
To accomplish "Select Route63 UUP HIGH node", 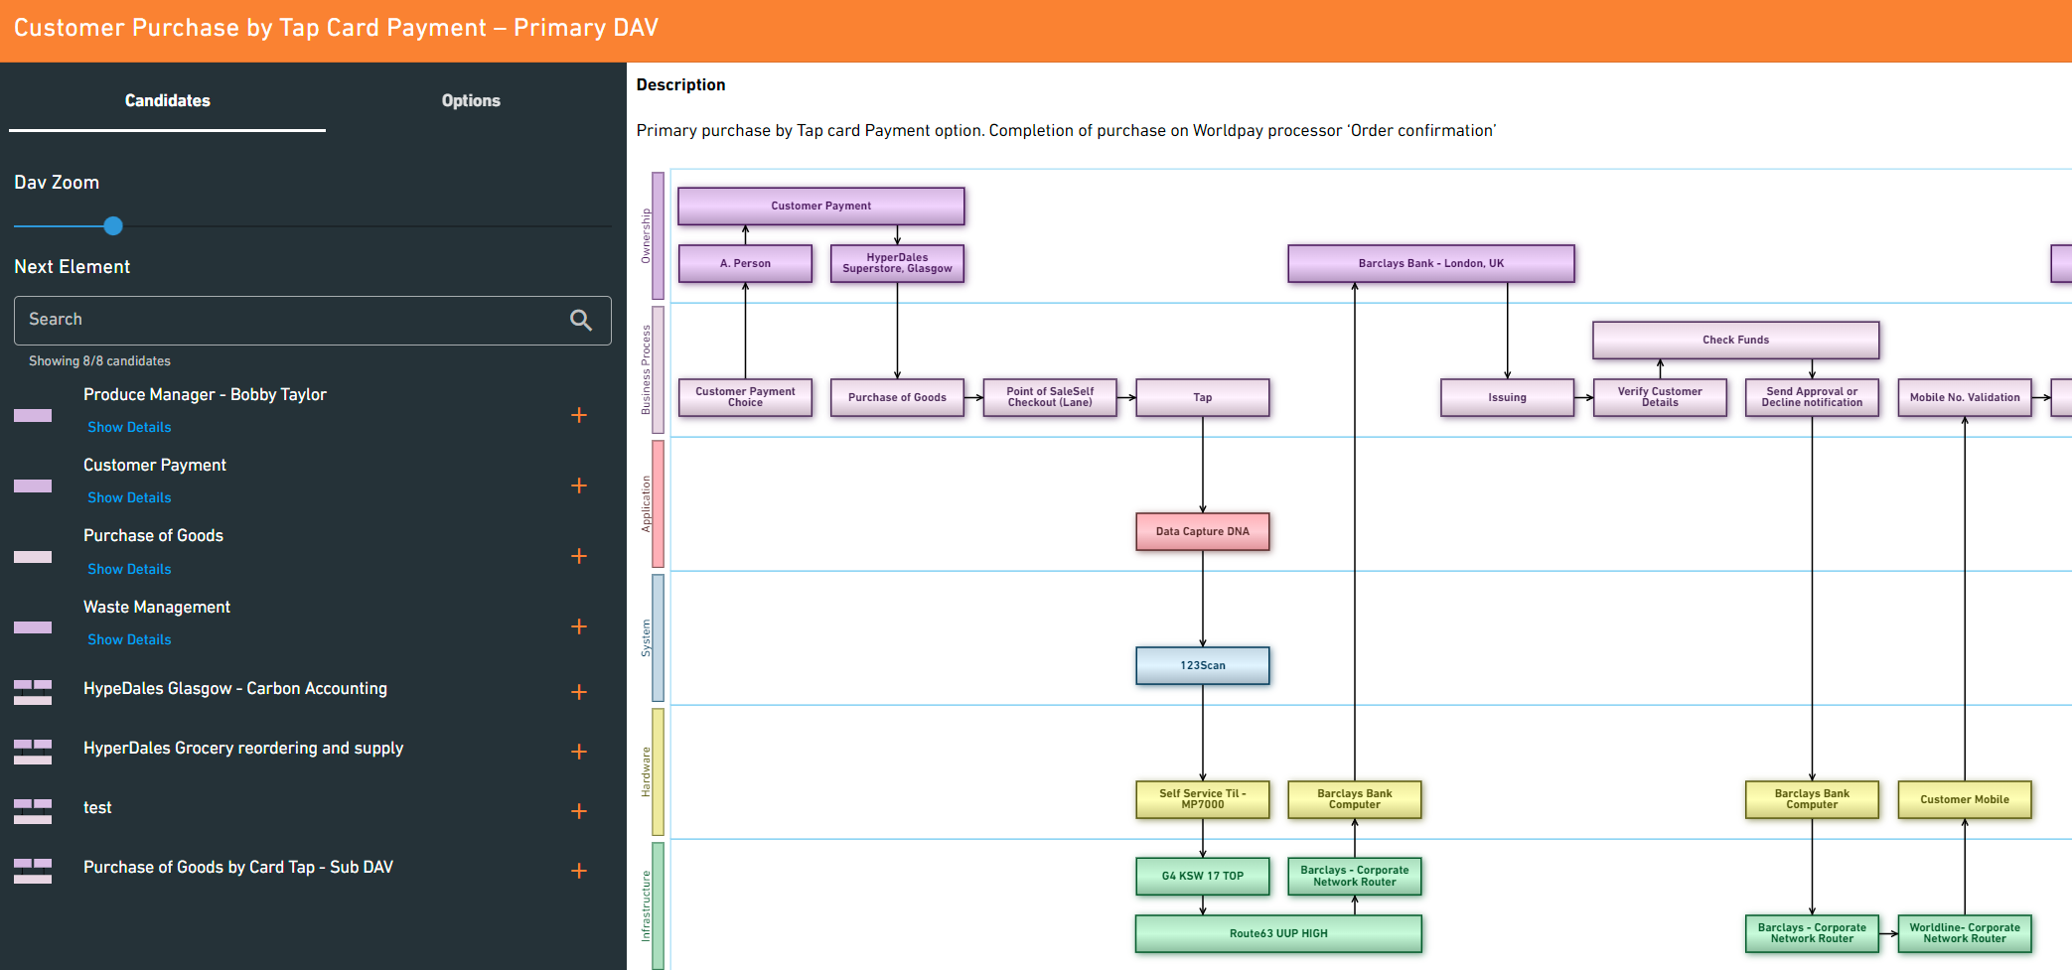I will 1278,933.
